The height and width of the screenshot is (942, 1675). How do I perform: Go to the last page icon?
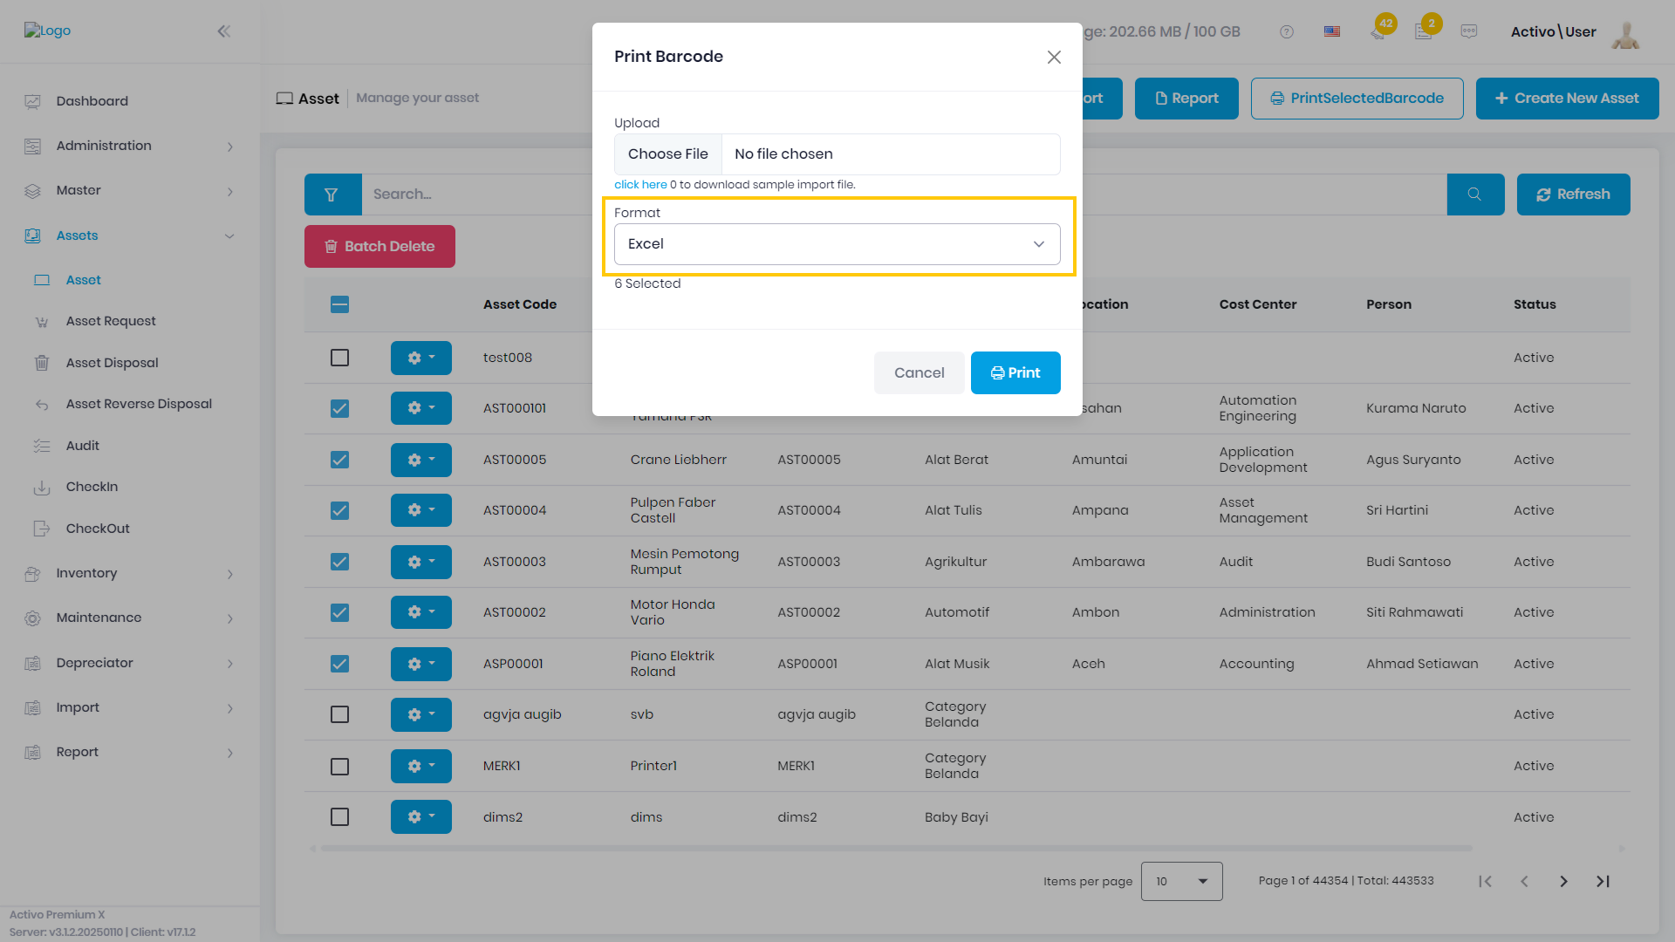click(x=1603, y=882)
